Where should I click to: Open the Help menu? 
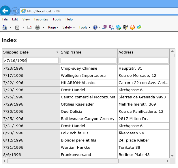tap(69, 19)
